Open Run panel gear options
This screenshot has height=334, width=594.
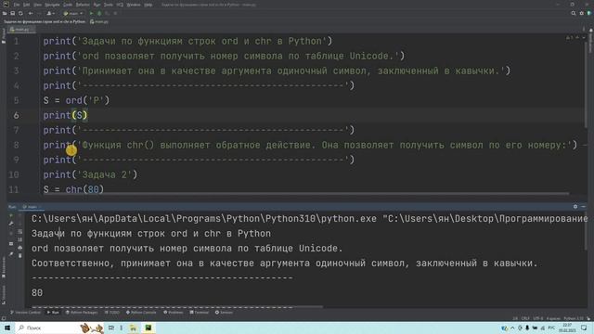[x=575, y=207]
